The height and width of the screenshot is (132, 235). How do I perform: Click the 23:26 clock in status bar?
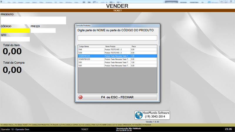point(228,129)
